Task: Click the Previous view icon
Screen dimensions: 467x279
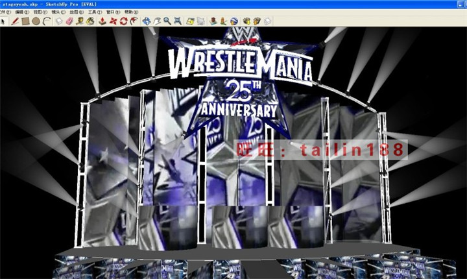Action: [190, 21]
